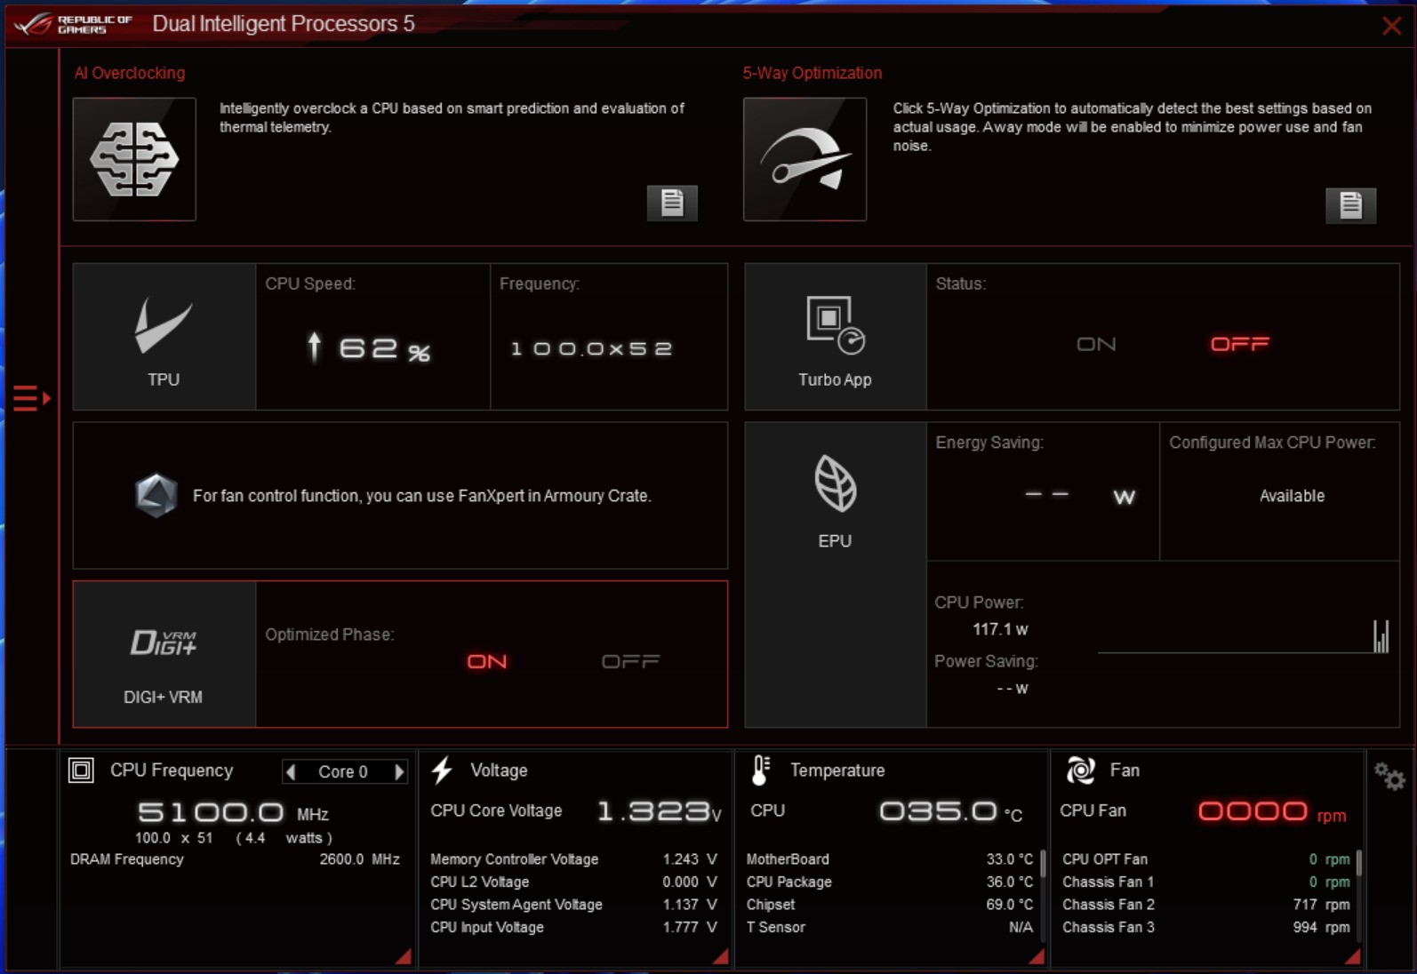Launch AI Overclocking brain icon
The image size is (1417, 974).
pos(134,159)
